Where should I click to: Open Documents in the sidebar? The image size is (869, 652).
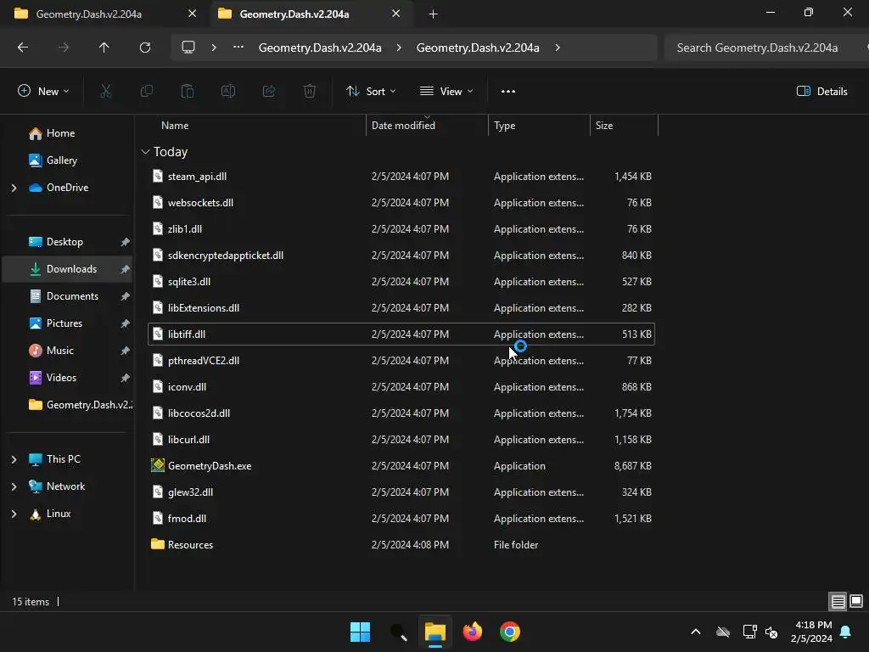pyautogui.click(x=72, y=296)
